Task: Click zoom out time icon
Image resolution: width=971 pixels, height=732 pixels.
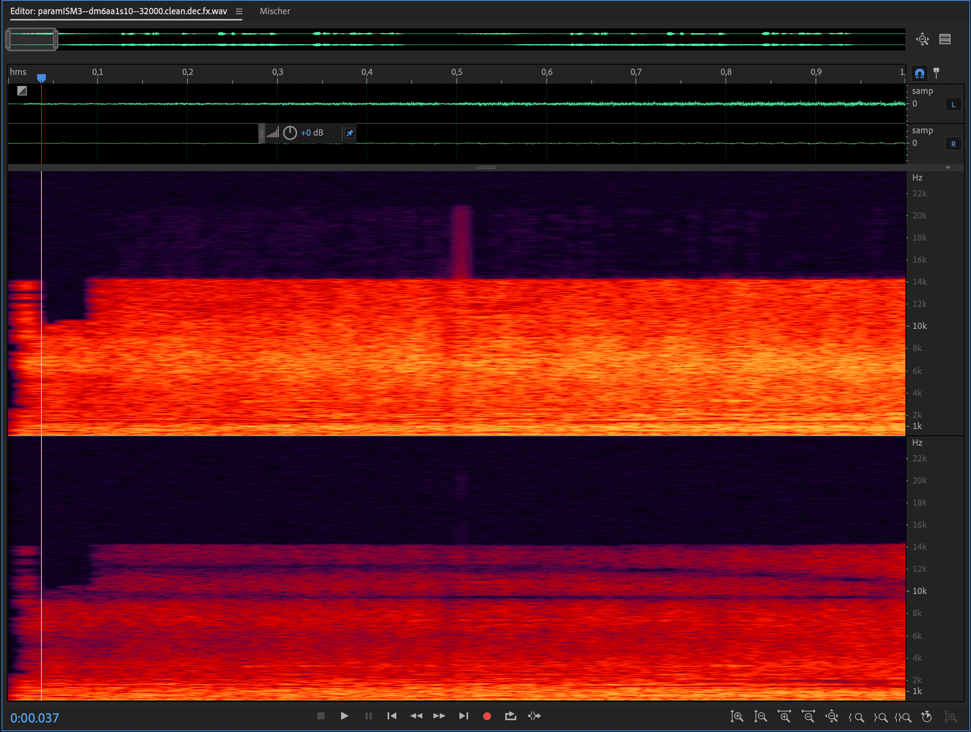Action: (808, 716)
